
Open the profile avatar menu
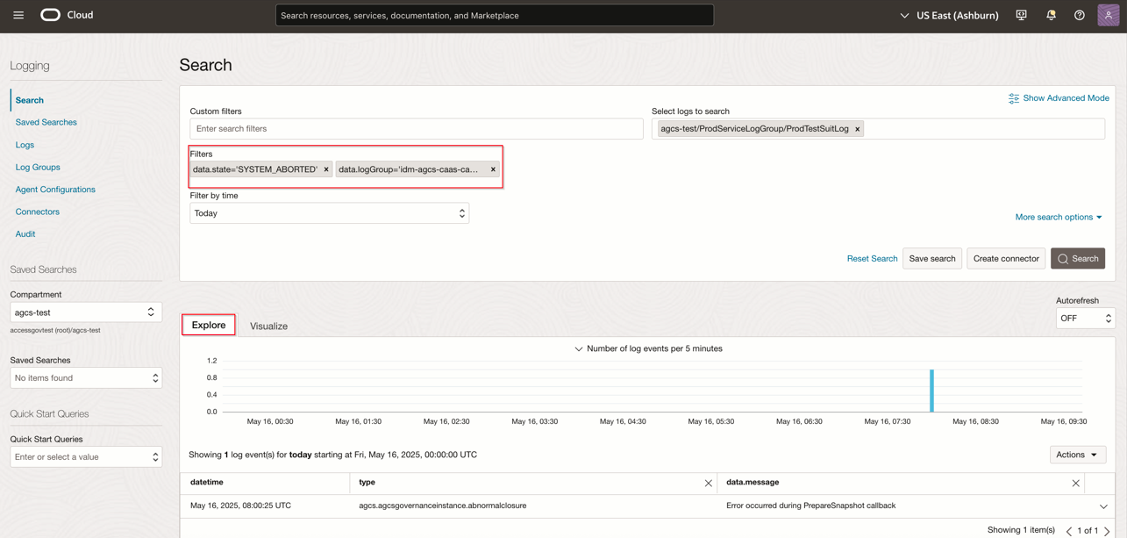tap(1107, 15)
